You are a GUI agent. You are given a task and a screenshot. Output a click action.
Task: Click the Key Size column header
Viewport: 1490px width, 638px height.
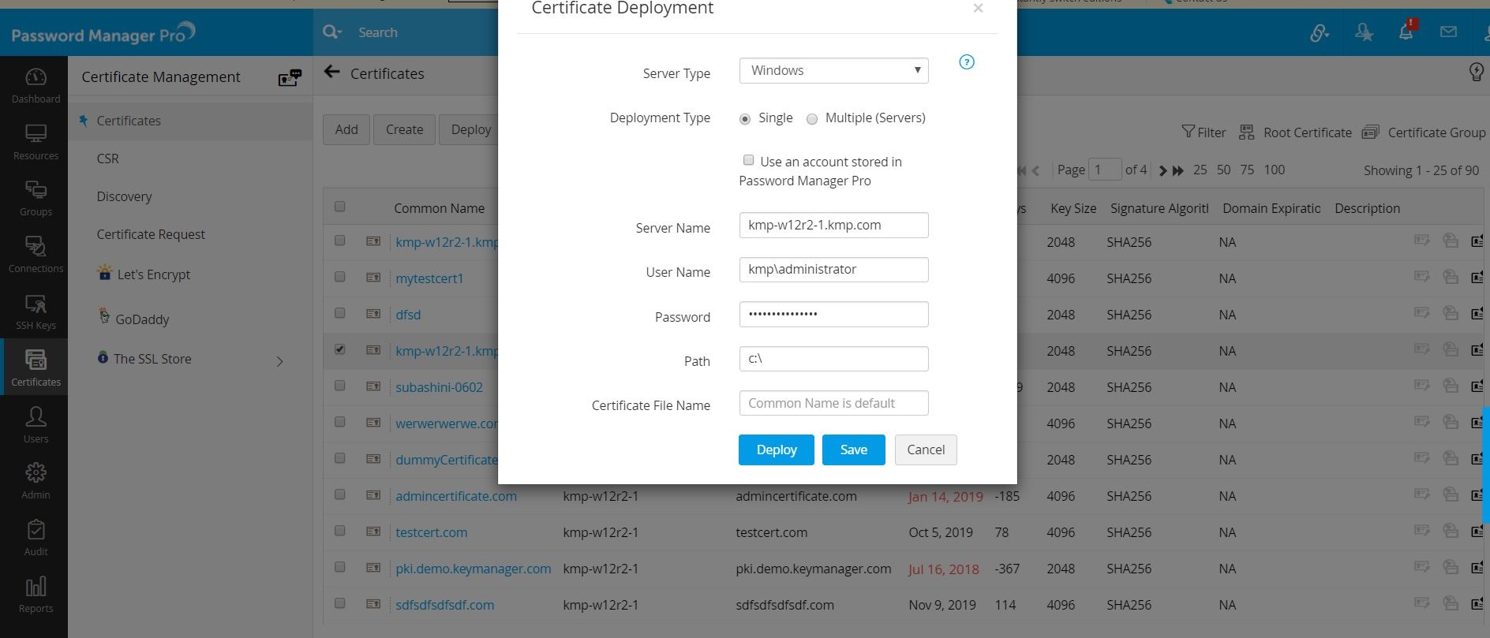tap(1073, 208)
